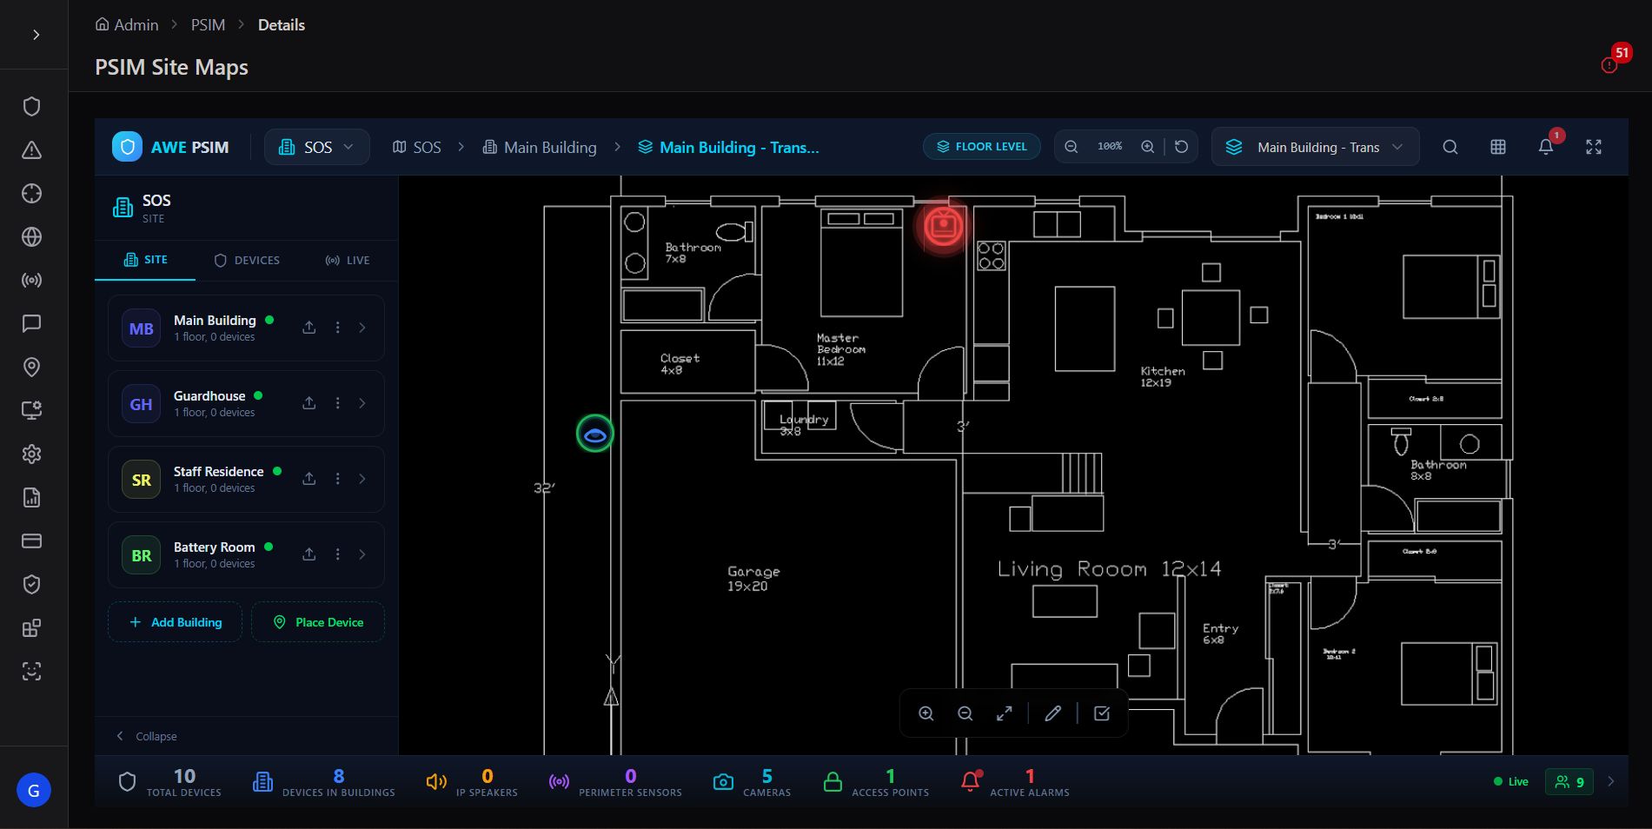Open the card icon in sidebar
The height and width of the screenshot is (829, 1652).
[x=32, y=541]
